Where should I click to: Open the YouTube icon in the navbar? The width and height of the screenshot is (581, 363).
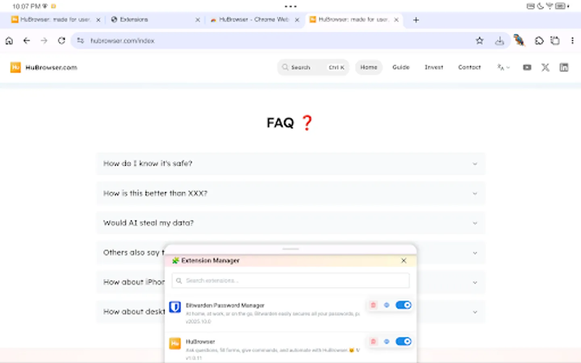point(527,67)
